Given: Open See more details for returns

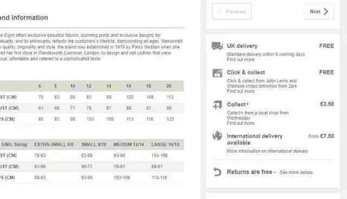Looking at the screenshot, I should point(296,173).
